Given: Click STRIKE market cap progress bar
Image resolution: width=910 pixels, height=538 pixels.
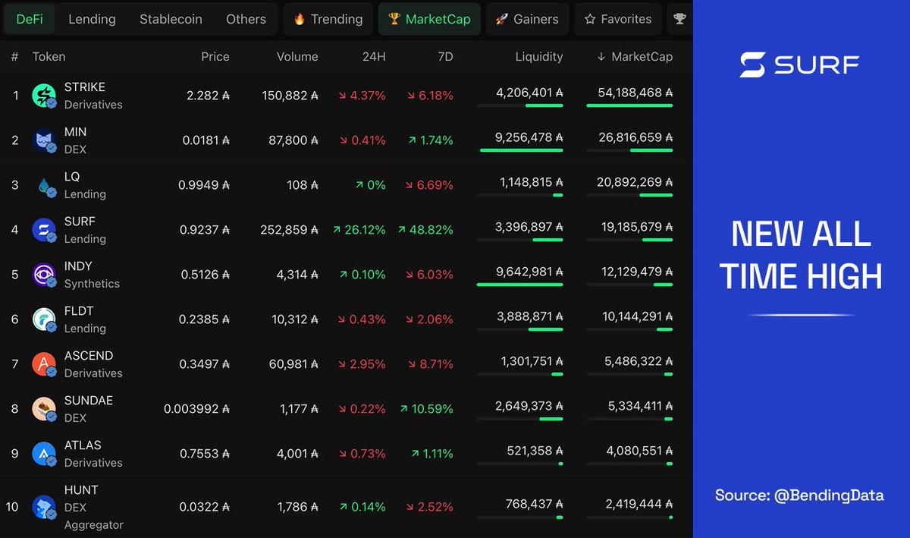Looking at the screenshot, I should [x=629, y=105].
